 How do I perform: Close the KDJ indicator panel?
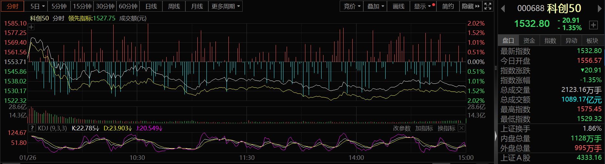point(462,128)
